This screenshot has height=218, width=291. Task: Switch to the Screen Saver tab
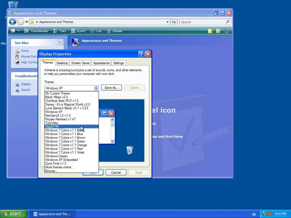[x=80, y=63]
